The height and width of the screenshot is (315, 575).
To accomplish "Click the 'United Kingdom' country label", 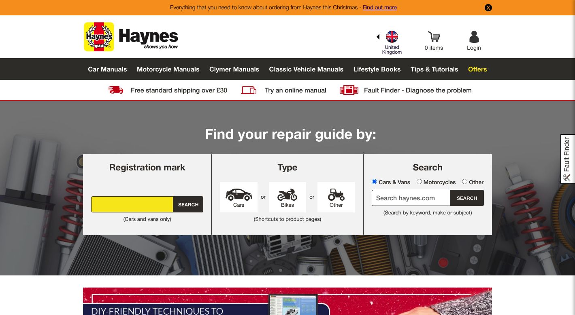I will (x=392, y=50).
